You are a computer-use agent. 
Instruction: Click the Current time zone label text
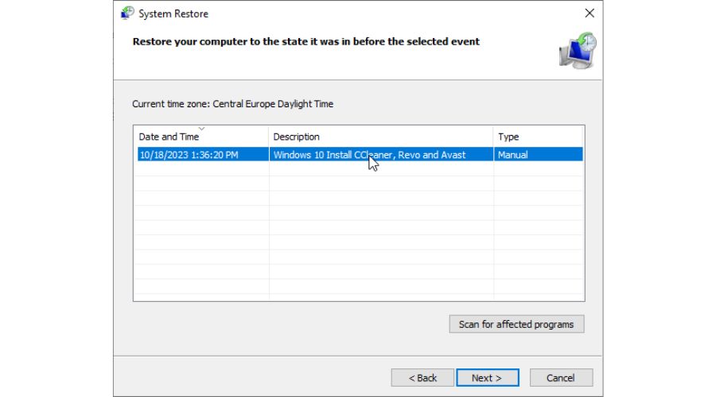point(232,104)
